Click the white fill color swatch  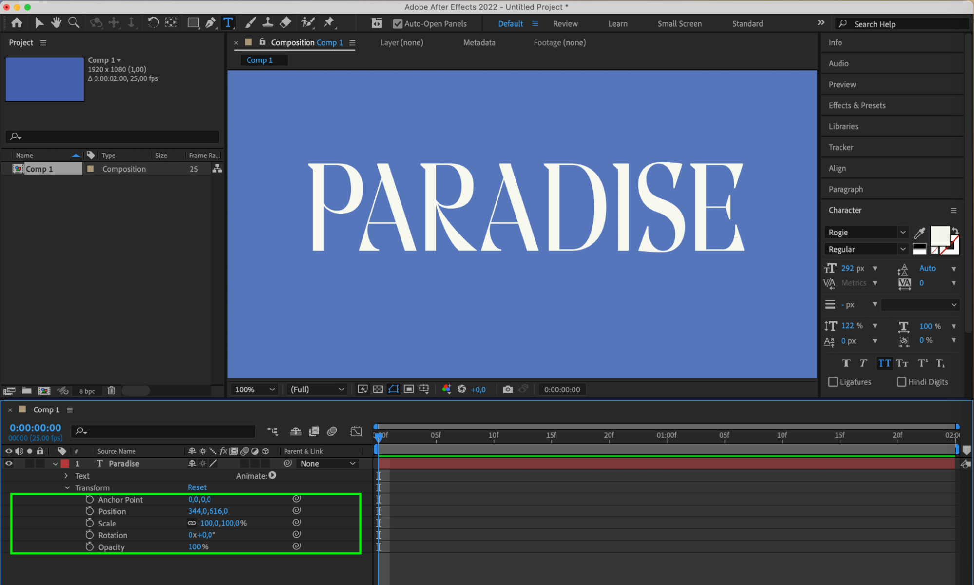click(x=939, y=235)
